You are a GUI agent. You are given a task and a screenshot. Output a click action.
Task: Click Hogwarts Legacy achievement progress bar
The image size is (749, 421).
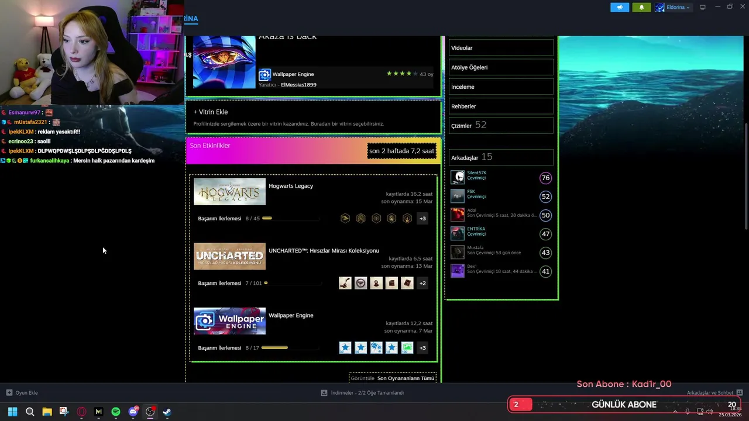coord(291,218)
